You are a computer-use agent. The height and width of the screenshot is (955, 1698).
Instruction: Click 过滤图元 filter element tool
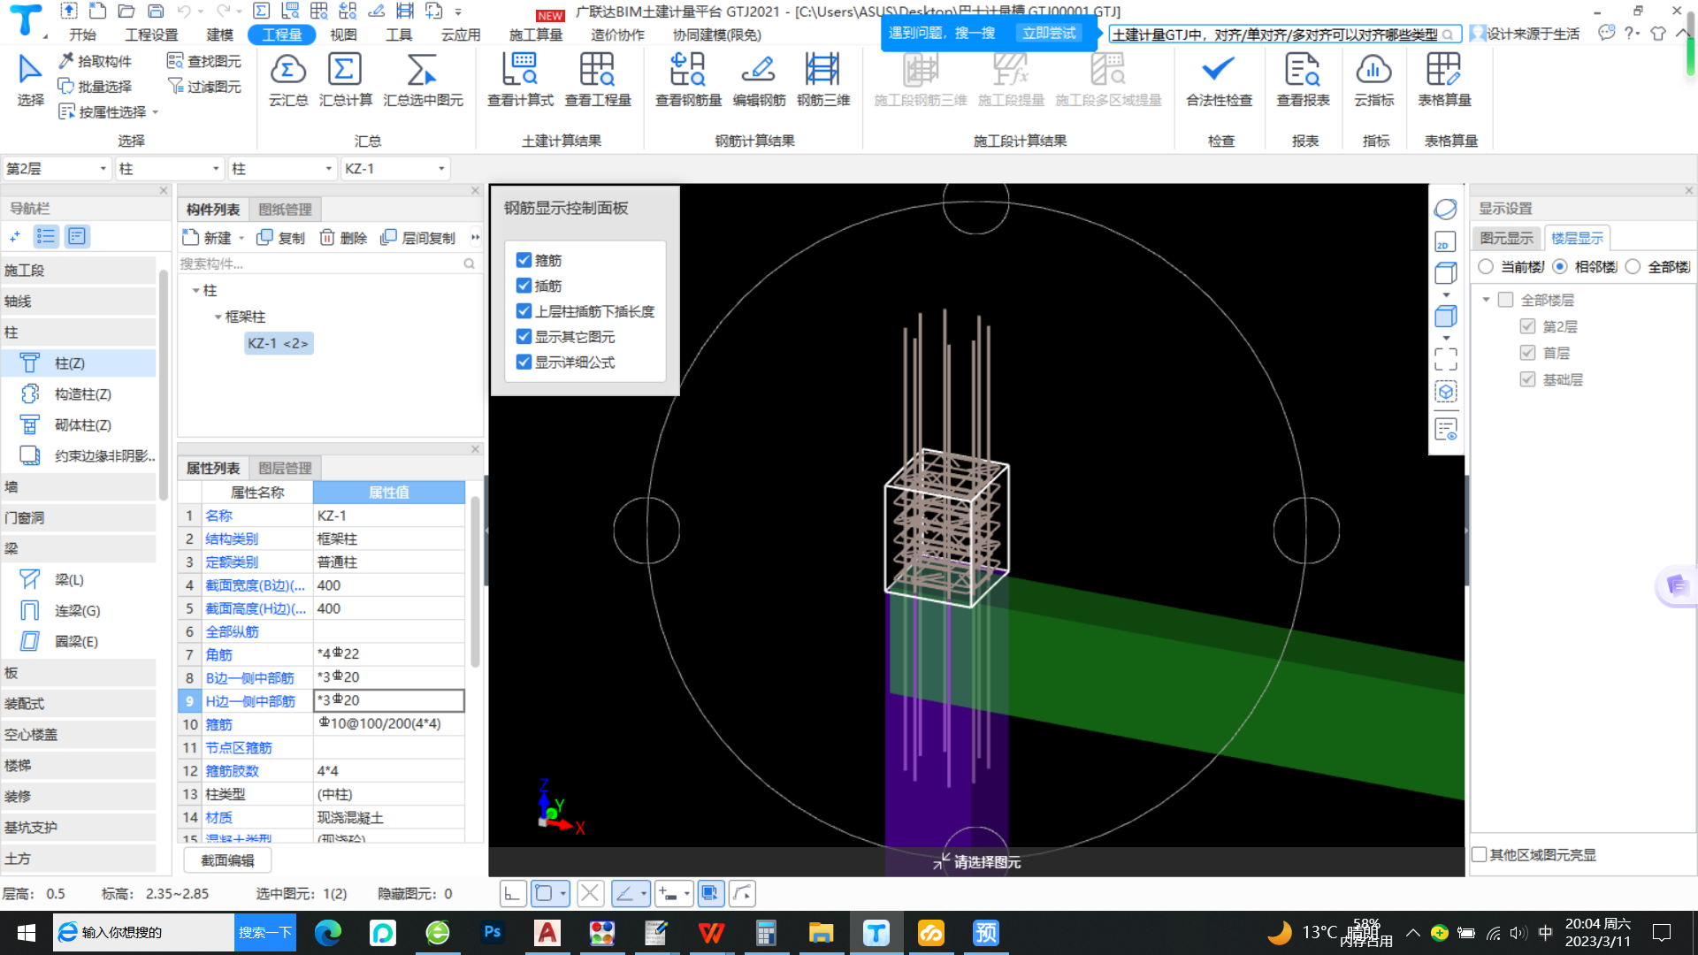pyautogui.click(x=204, y=87)
